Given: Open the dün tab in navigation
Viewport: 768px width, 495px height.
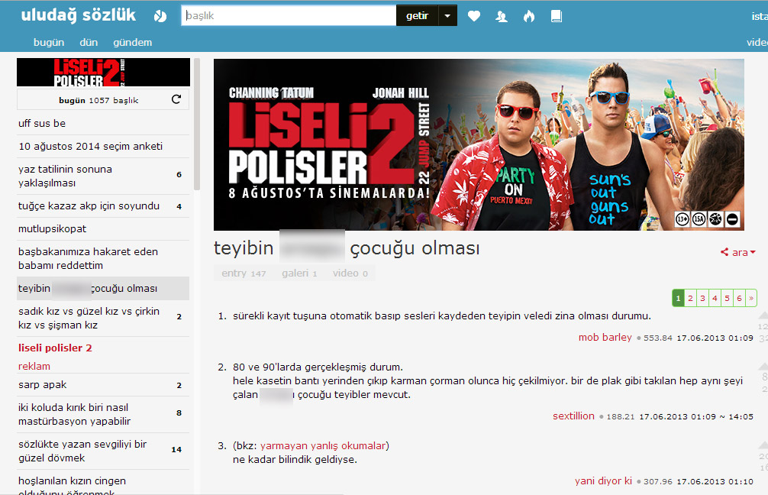Looking at the screenshot, I should point(89,42).
